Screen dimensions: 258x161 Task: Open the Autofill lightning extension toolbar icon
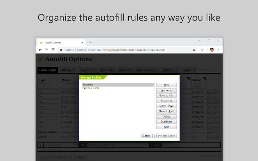[x=202, y=50]
